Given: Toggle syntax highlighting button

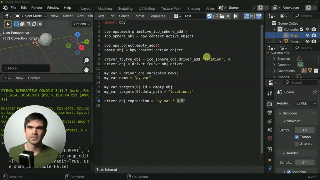Looking at the screenshot, I should click(259, 16).
